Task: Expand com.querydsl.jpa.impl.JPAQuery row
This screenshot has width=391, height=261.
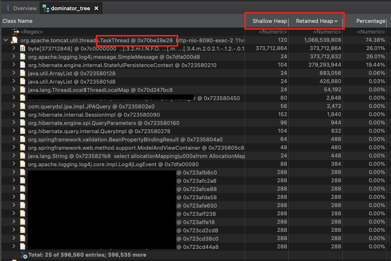Action: click(x=14, y=106)
